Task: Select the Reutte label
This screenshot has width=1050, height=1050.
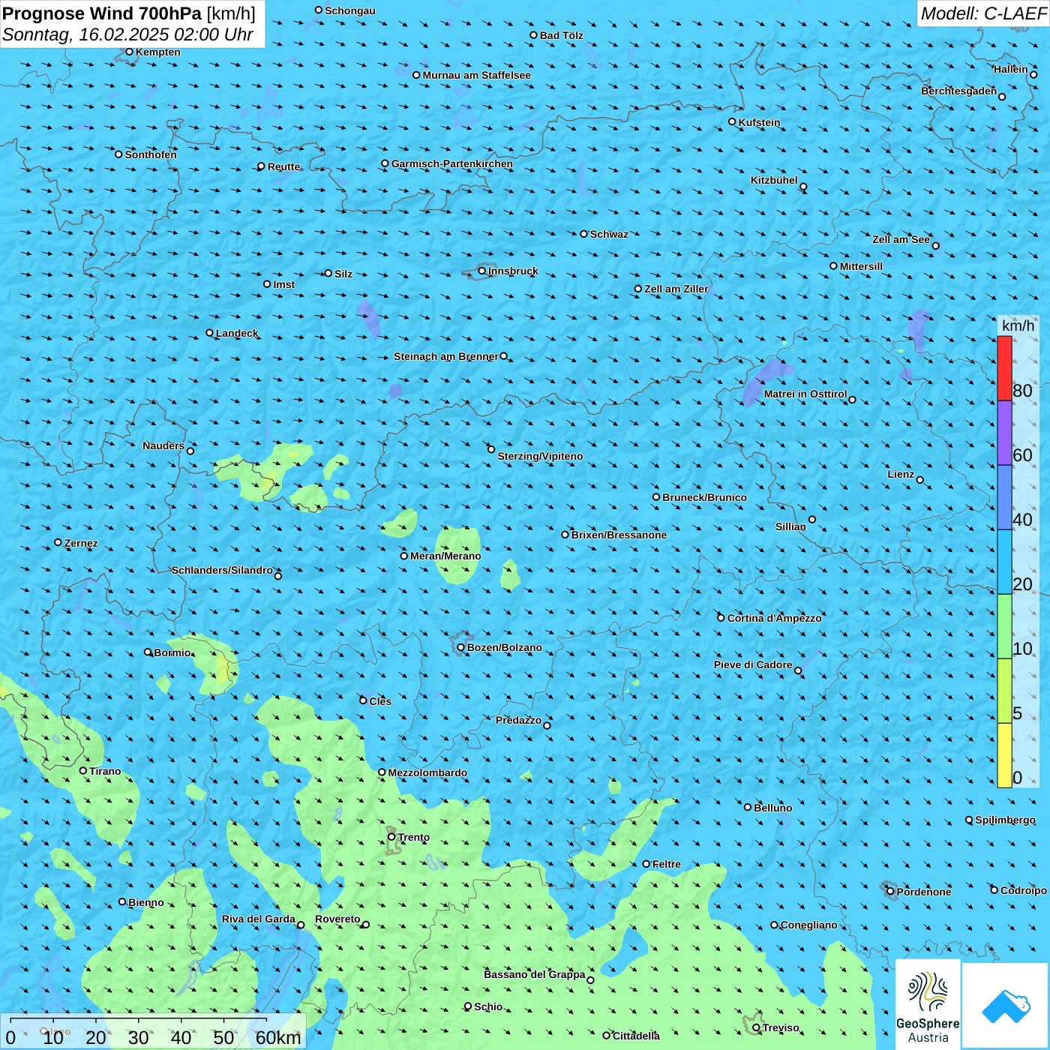Action: coord(283,166)
